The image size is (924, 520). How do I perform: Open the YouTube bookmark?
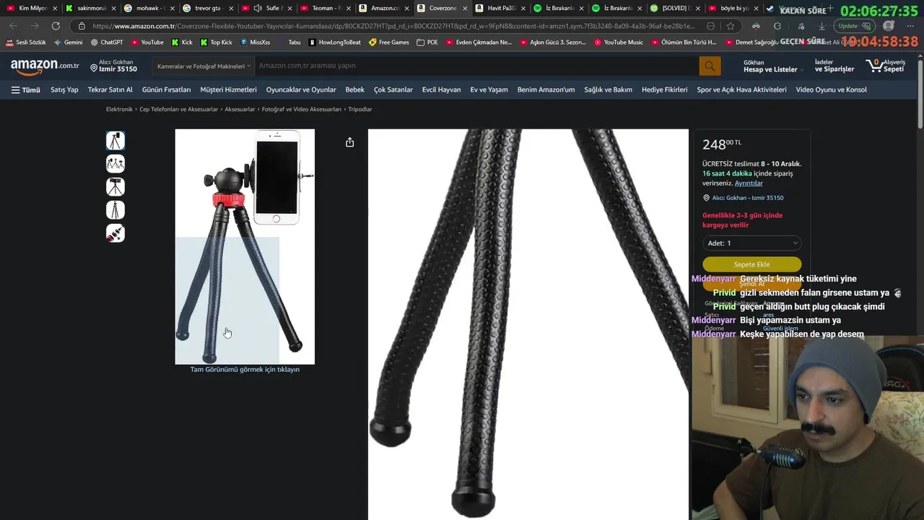pyautogui.click(x=147, y=43)
